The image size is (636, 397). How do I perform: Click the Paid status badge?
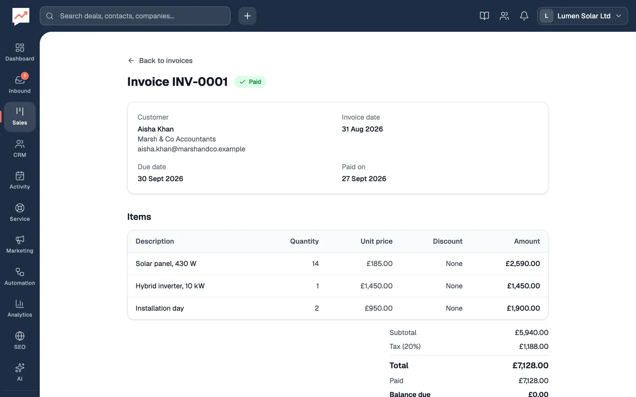pos(250,82)
